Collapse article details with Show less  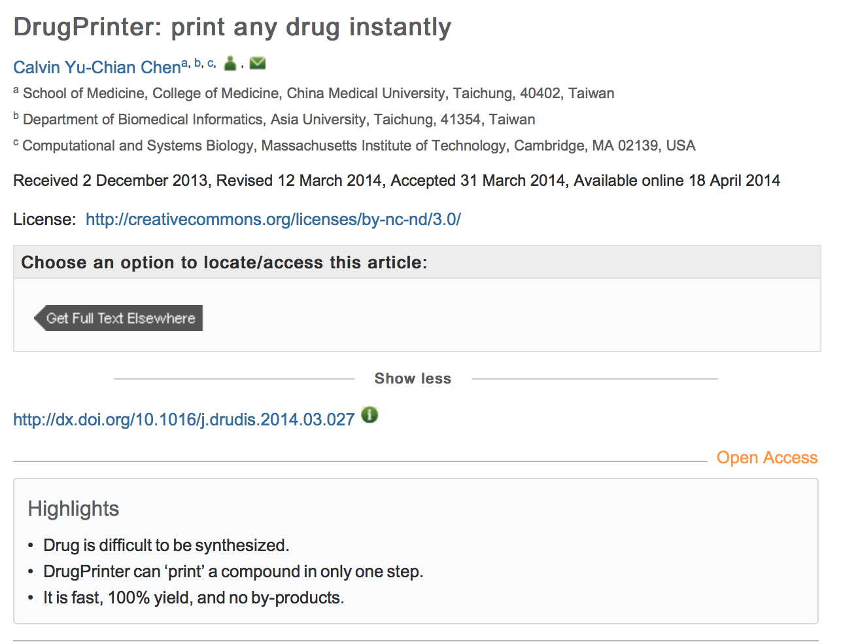pos(413,378)
